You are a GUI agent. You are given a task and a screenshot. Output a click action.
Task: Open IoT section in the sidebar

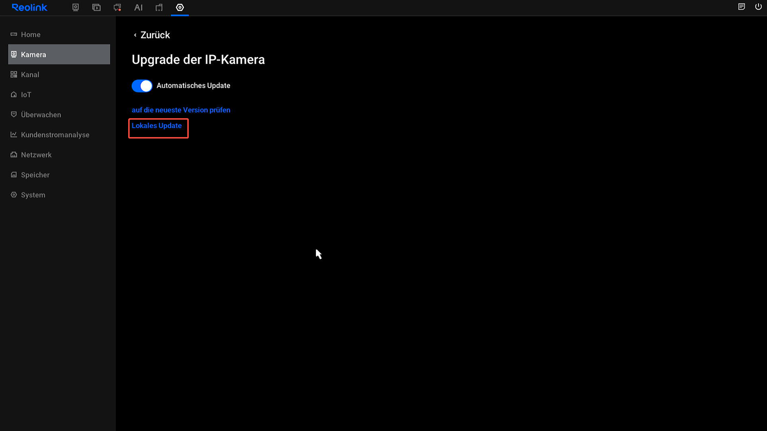[59, 94]
